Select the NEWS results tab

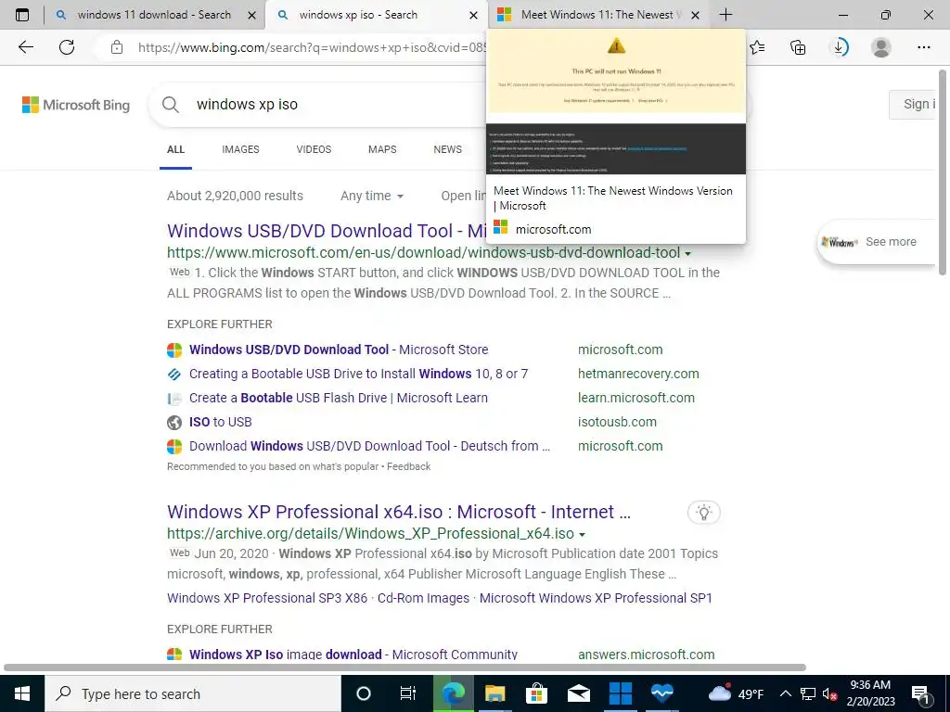click(448, 149)
